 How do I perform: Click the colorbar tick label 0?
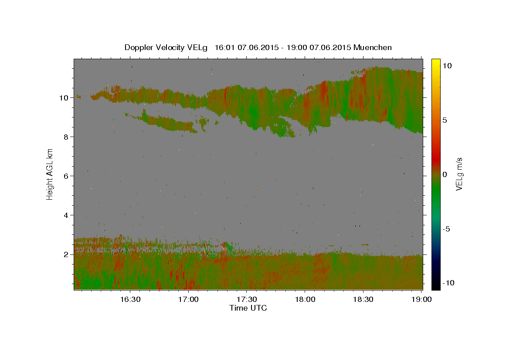coord(444,174)
